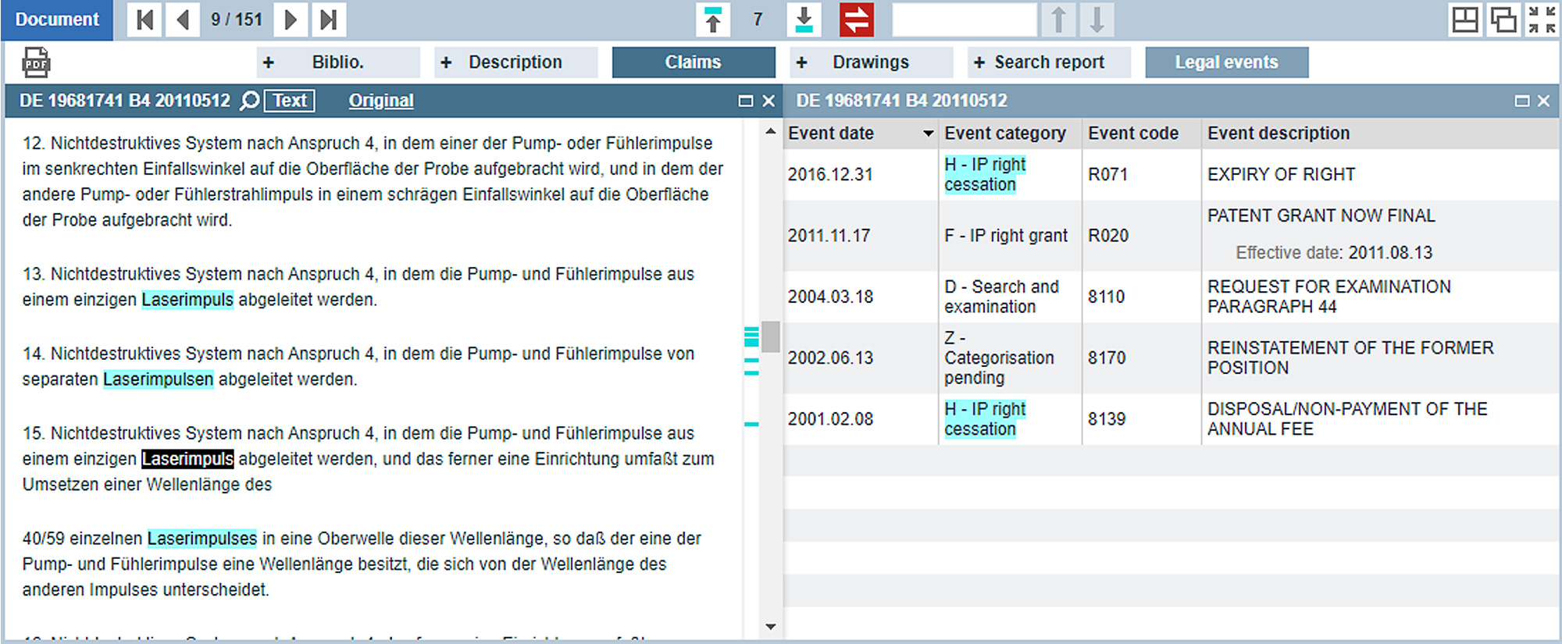Open the Drawings tab

pyautogui.click(x=870, y=62)
